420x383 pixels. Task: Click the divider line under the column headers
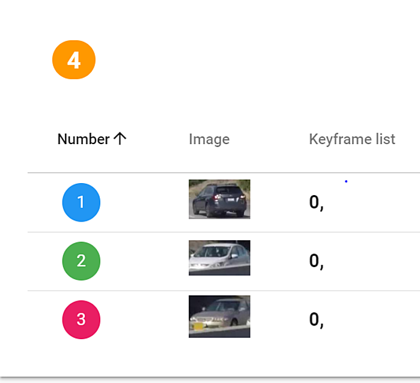click(222, 173)
